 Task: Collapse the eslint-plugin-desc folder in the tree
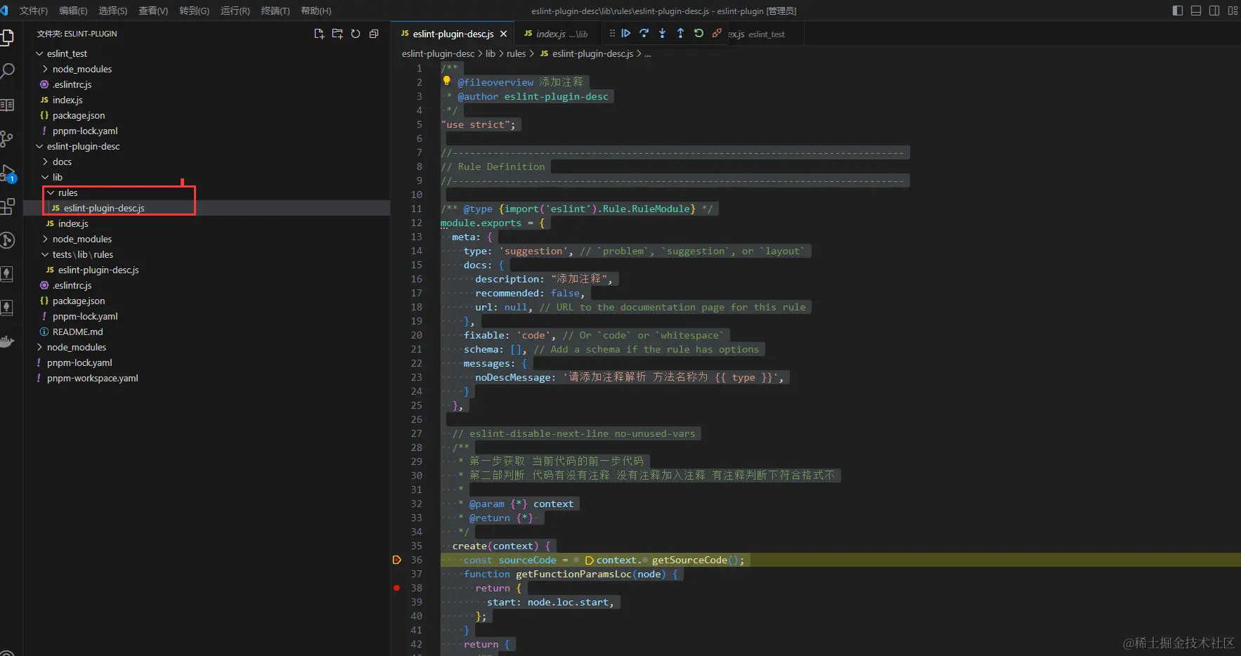pos(39,146)
